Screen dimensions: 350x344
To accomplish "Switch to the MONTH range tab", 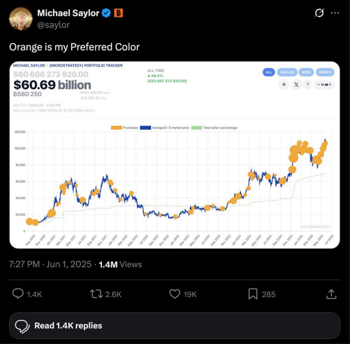I will coord(325,72).
